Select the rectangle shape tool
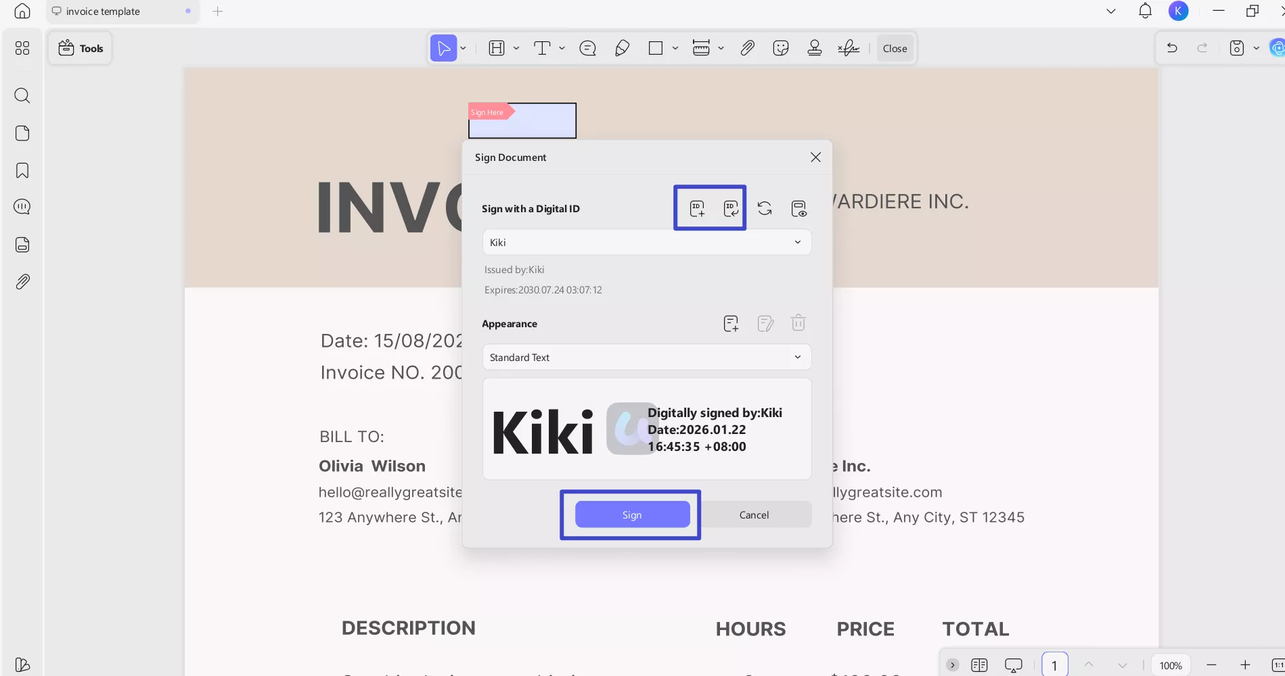 coord(655,48)
